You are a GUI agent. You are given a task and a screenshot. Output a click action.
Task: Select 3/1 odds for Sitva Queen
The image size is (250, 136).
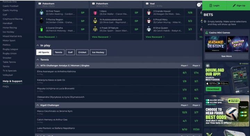[x=190, y=29]
